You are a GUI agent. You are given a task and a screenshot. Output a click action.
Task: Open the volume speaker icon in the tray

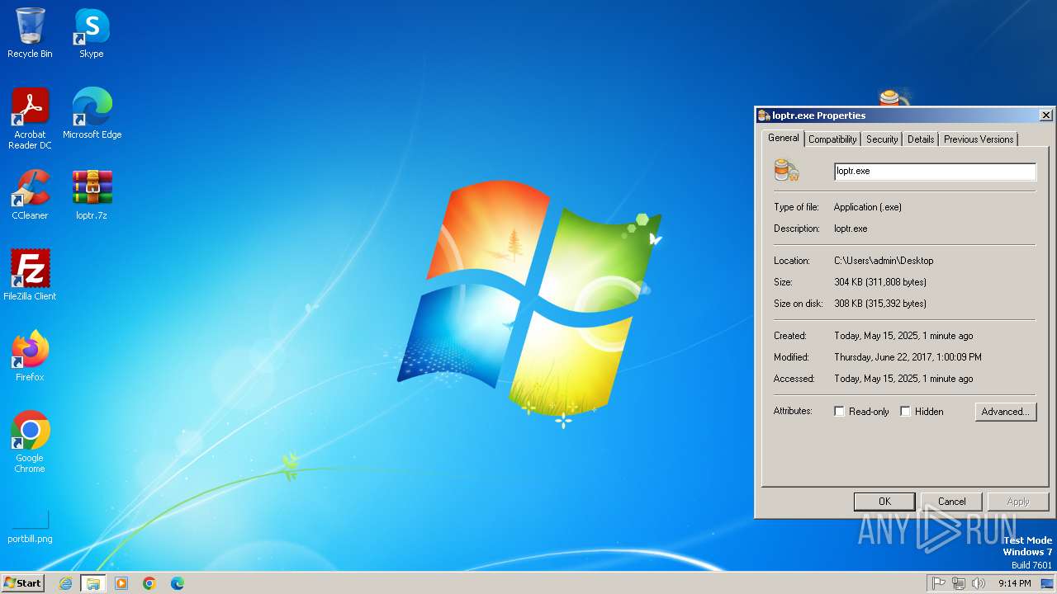coord(979,583)
